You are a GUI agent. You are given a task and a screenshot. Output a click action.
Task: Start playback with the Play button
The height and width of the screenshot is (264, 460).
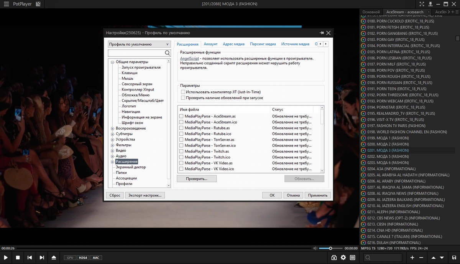[6, 257]
